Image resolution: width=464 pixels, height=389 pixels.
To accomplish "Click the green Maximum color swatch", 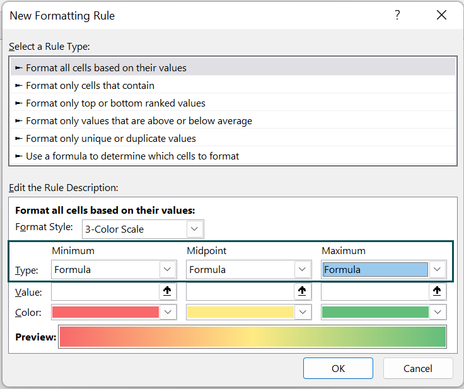I will pyautogui.click(x=375, y=312).
